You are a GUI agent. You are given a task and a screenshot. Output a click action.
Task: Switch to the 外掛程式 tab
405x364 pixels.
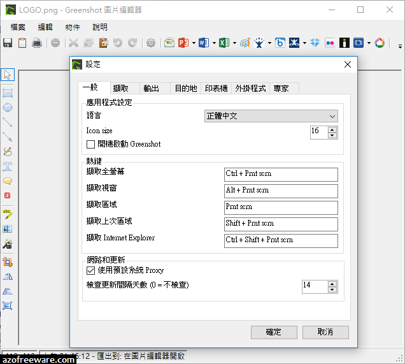(250, 89)
